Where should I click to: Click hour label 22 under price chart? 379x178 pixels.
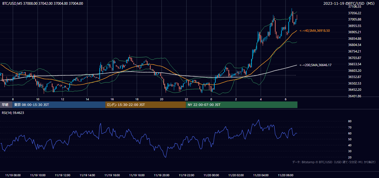[186, 99]
